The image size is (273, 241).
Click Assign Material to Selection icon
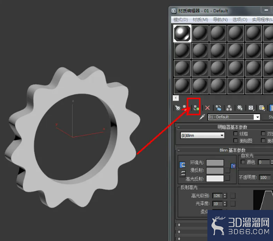(x=196, y=108)
